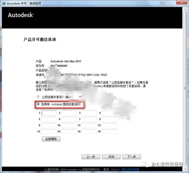The image size is (189, 173).
Task: Click the scrollbar down arrow
Action: click(185, 169)
